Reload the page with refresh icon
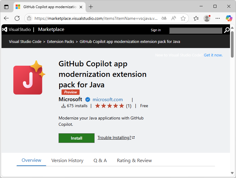Screen dimensions: 236x178 17,18
